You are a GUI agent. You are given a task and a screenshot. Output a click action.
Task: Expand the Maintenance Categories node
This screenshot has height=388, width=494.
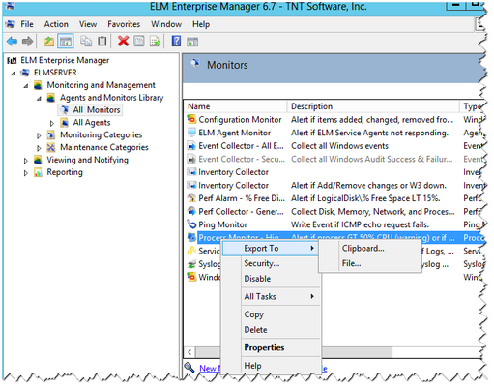click(39, 148)
